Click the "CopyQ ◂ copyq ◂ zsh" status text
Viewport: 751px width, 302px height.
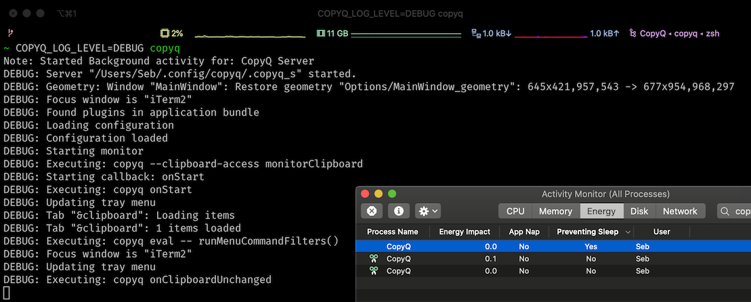(x=679, y=33)
